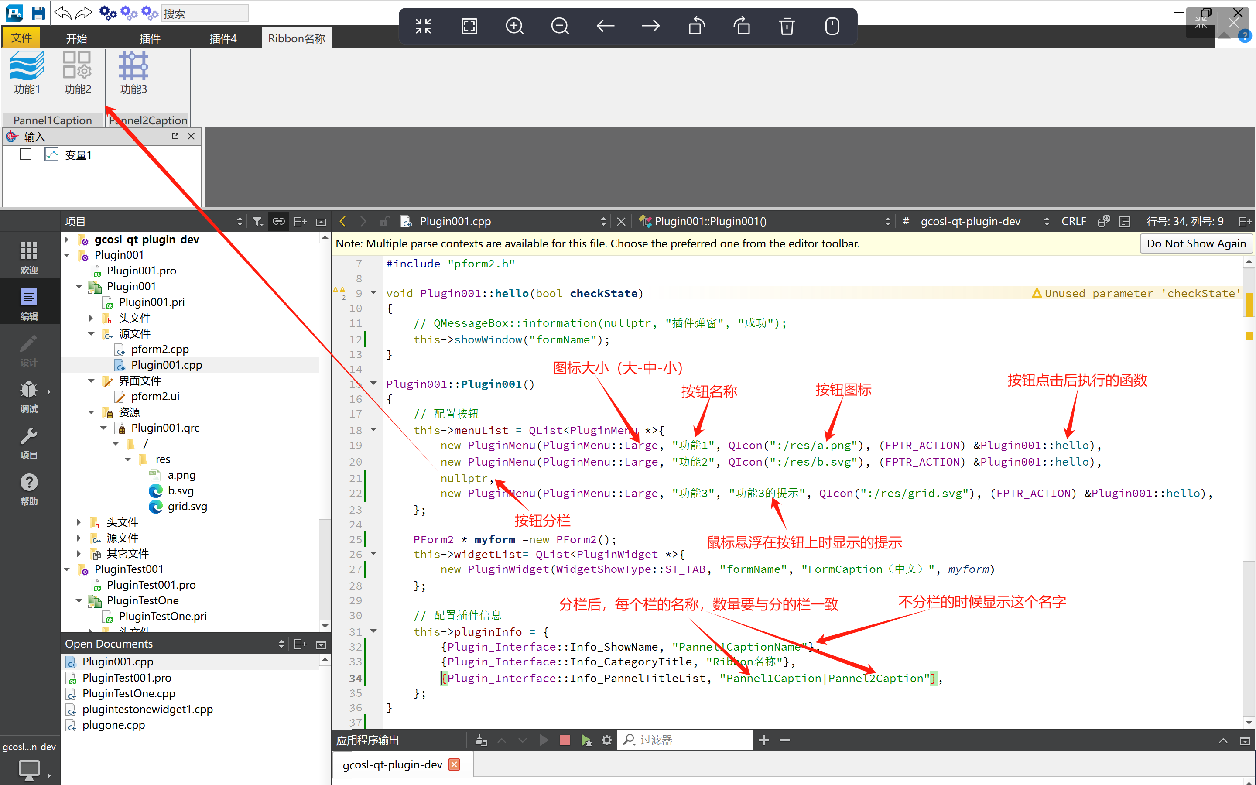Click the delete trash icon in viewer toolbar
Screen dimensions: 1256x785
[786, 26]
